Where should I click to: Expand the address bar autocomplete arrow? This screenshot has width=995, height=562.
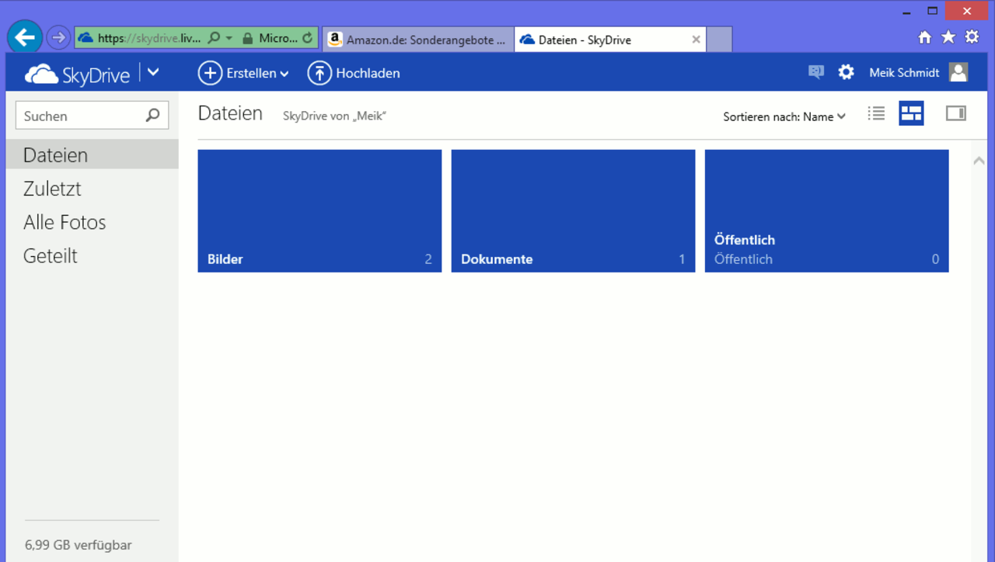[229, 38]
